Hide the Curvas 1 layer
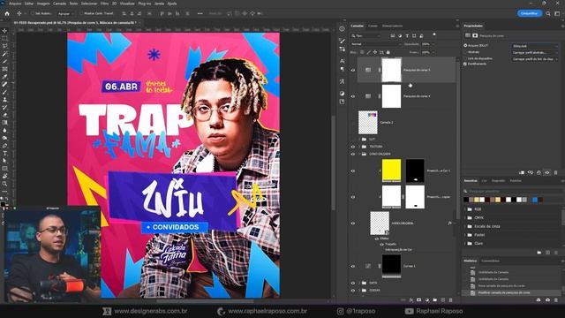 pyautogui.click(x=353, y=266)
